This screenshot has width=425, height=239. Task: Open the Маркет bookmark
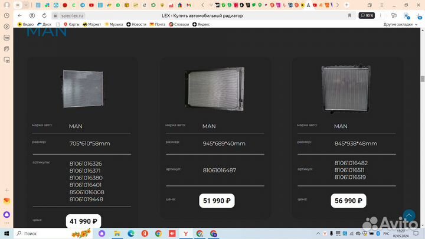pos(91,24)
